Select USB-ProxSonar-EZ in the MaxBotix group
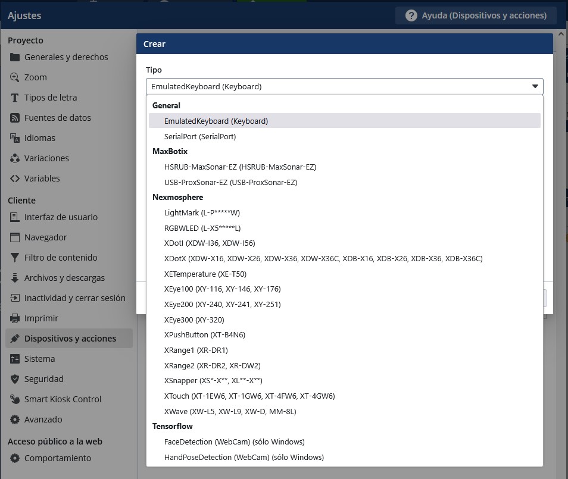 click(230, 182)
